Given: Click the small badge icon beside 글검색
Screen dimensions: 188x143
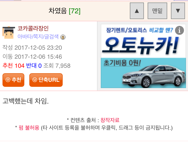Looking at the screenshot, I should pyautogui.click(x=63, y=37).
